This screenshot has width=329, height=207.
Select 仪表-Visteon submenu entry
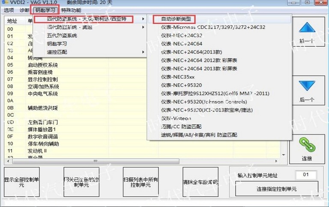176,118
